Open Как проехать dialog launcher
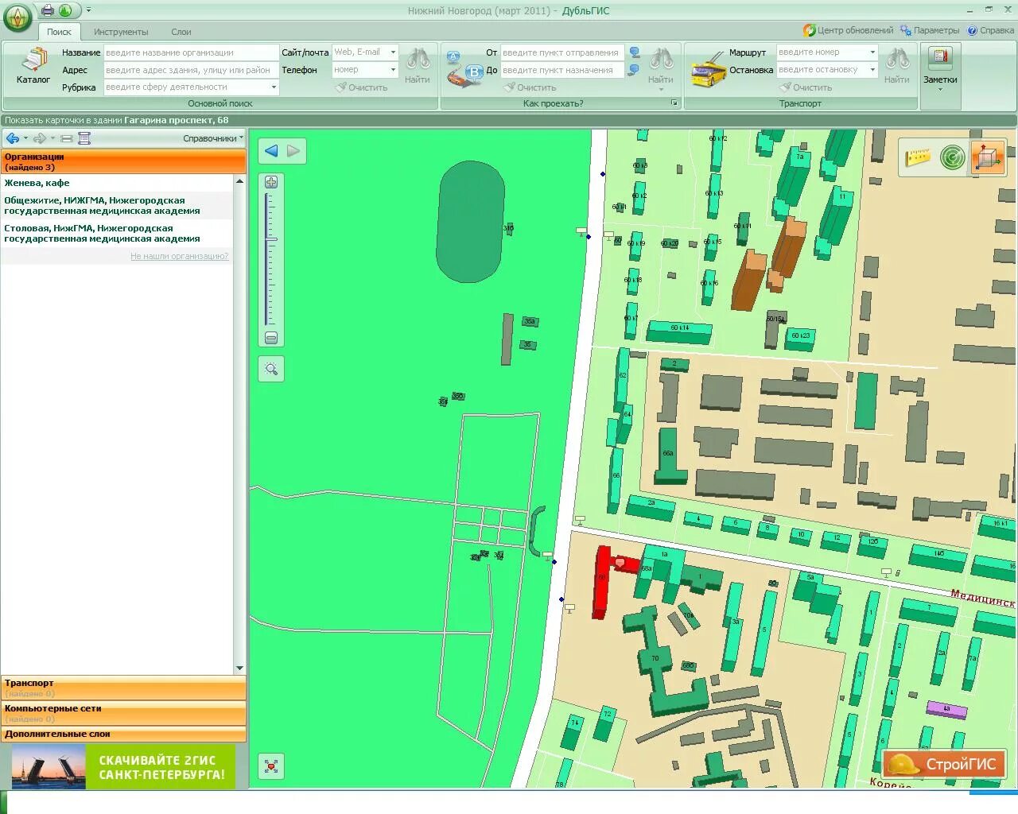1018x814 pixels. [x=674, y=103]
